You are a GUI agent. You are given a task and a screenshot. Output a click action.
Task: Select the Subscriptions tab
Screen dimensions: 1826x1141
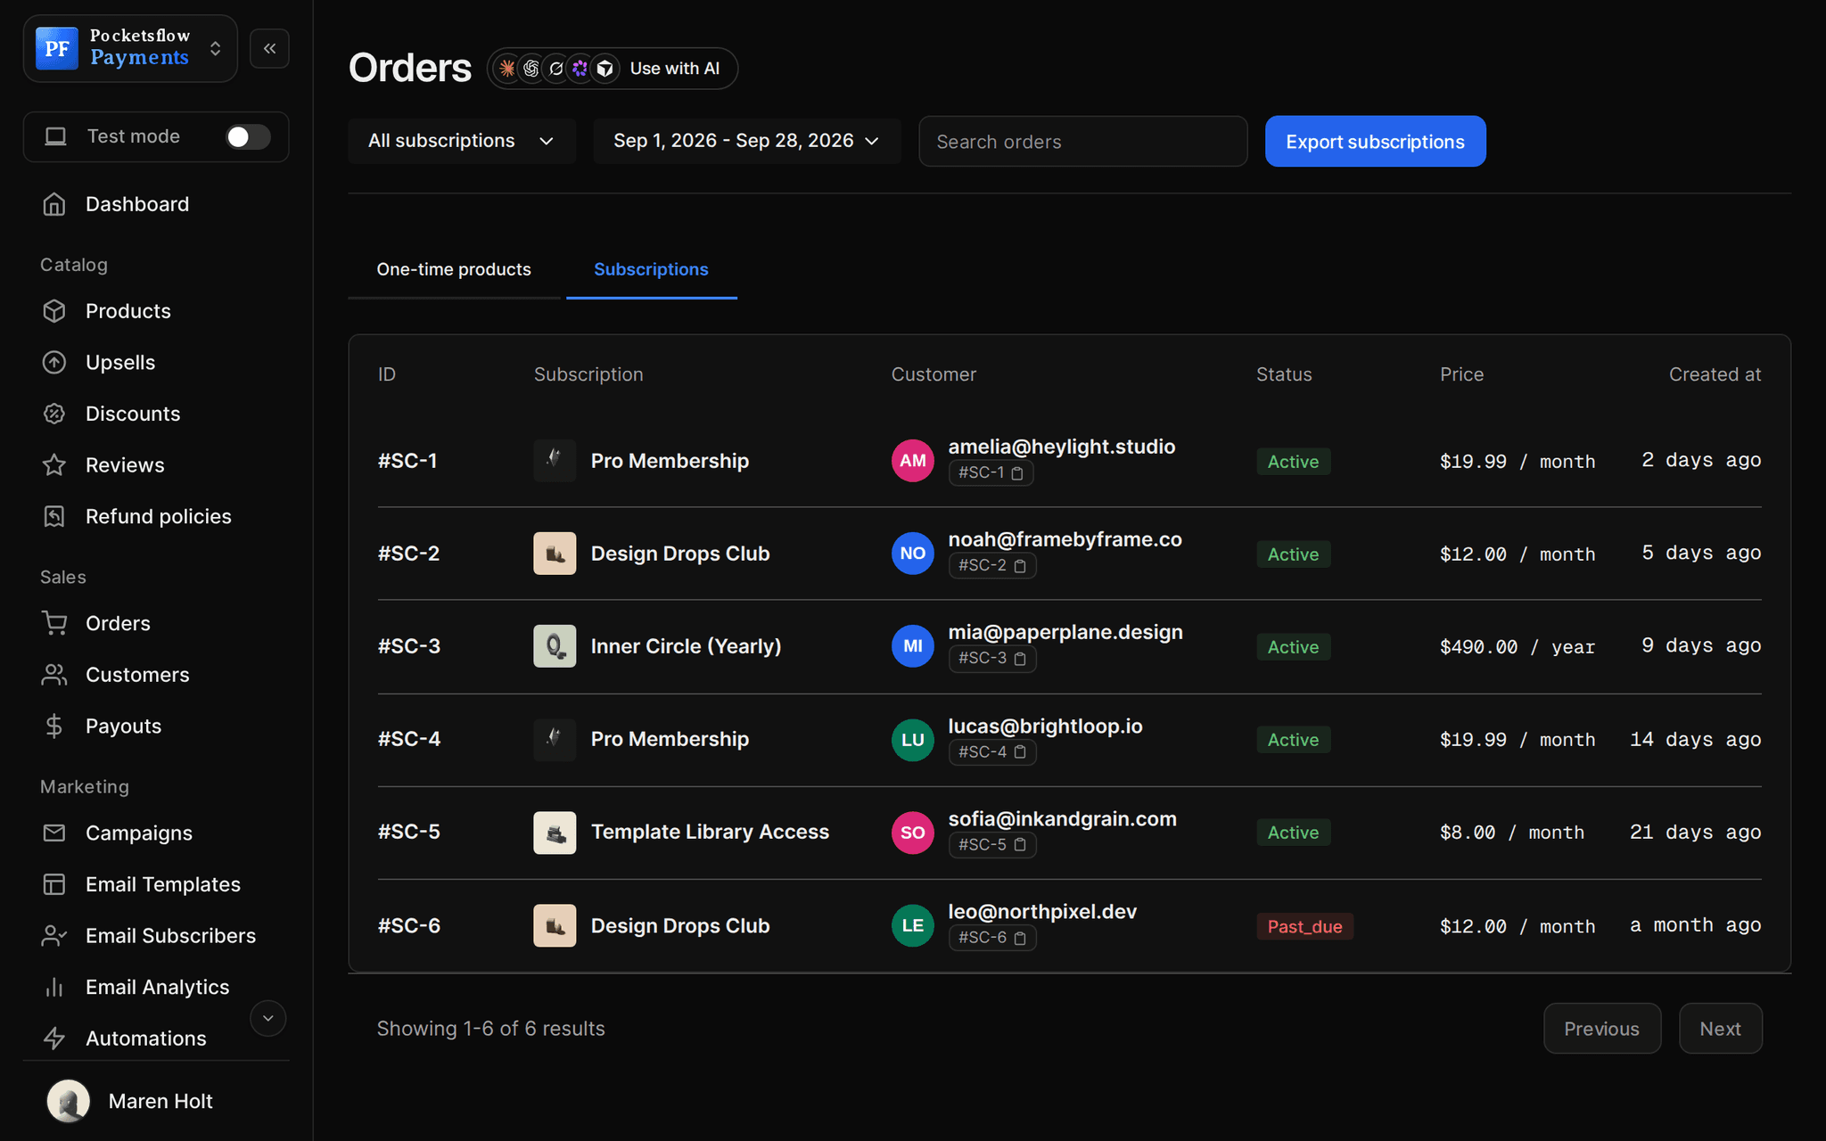click(652, 269)
